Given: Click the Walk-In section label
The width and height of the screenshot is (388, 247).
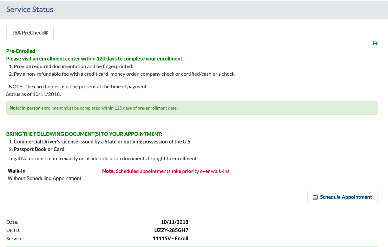Looking at the screenshot, I should tap(16, 171).
